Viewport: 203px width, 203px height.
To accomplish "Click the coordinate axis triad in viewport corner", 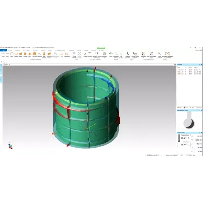I will [10, 146].
